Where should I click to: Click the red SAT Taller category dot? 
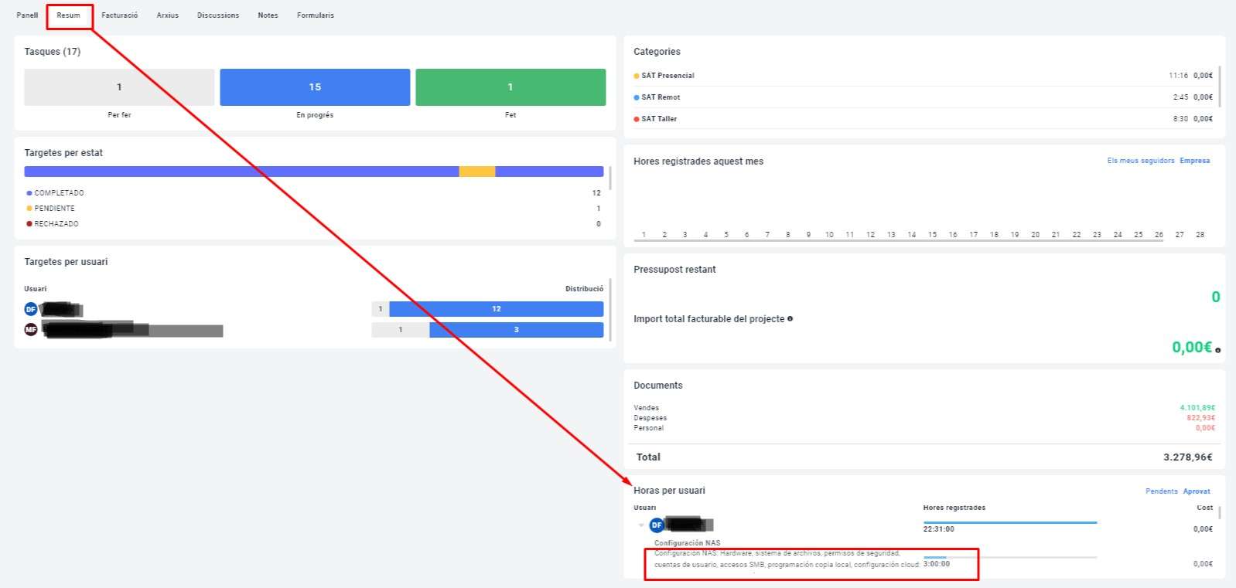pos(637,119)
